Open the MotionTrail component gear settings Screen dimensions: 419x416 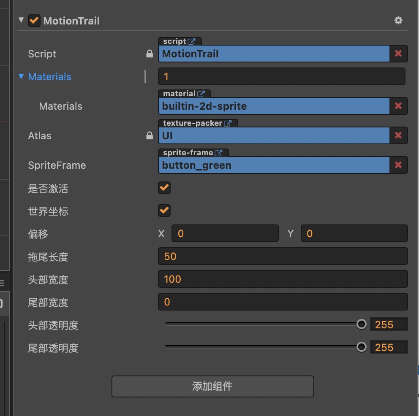pyautogui.click(x=398, y=20)
